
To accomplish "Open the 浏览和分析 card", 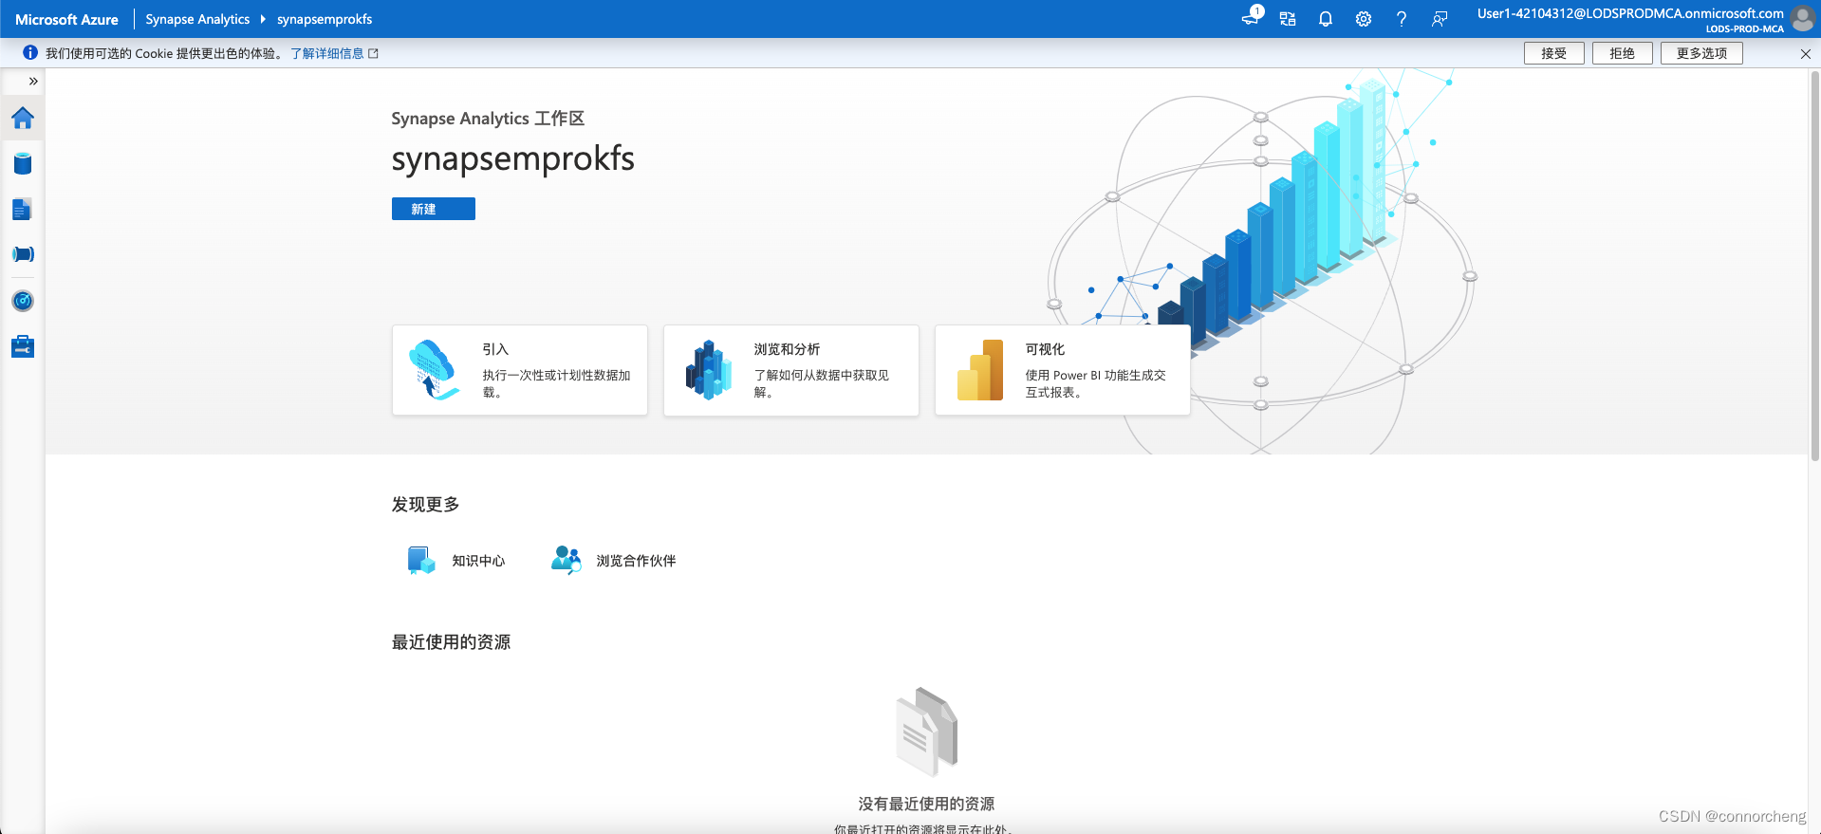I will click(791, 370).
